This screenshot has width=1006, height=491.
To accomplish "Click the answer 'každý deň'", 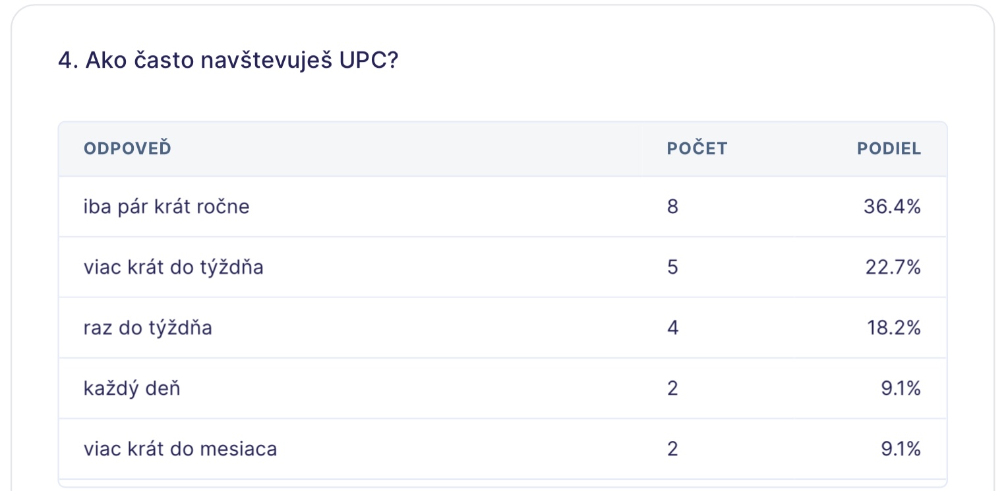I will coord(132,388).
